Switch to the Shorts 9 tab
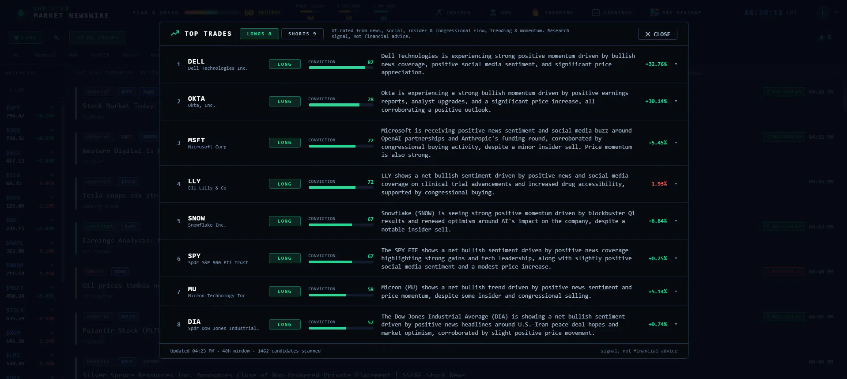This screenshot has width=847, height=379. click(302, 34)
